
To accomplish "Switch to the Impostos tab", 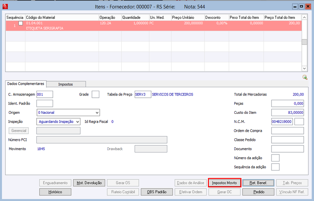I will click(x=66, y=84).
